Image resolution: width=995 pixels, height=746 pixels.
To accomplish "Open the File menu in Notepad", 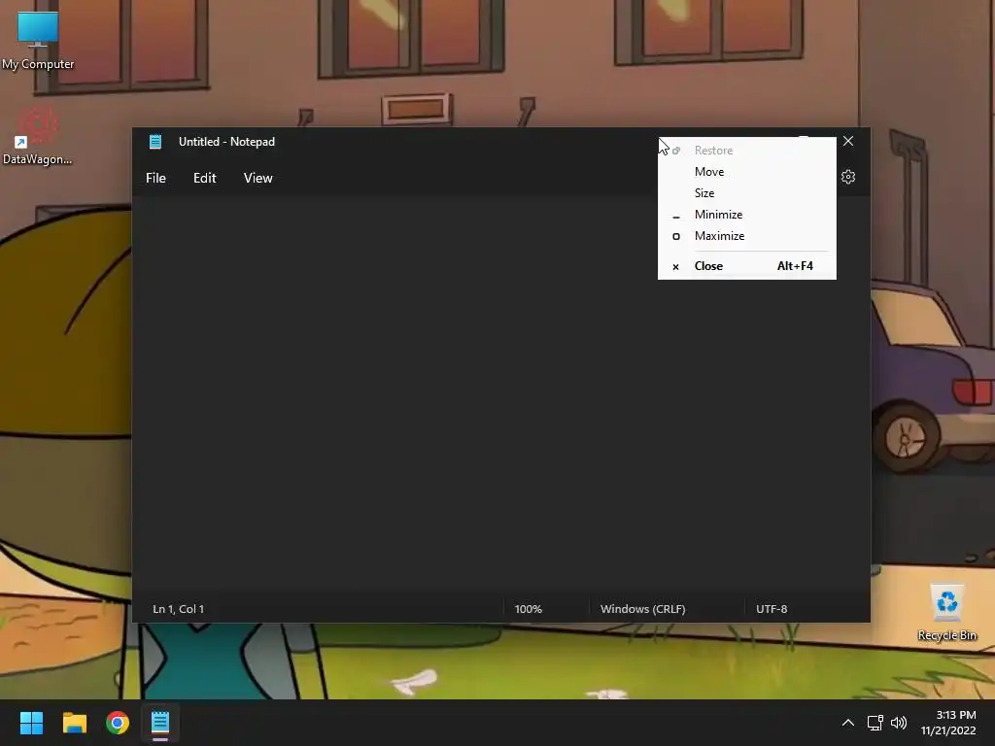I will (155, 179).
